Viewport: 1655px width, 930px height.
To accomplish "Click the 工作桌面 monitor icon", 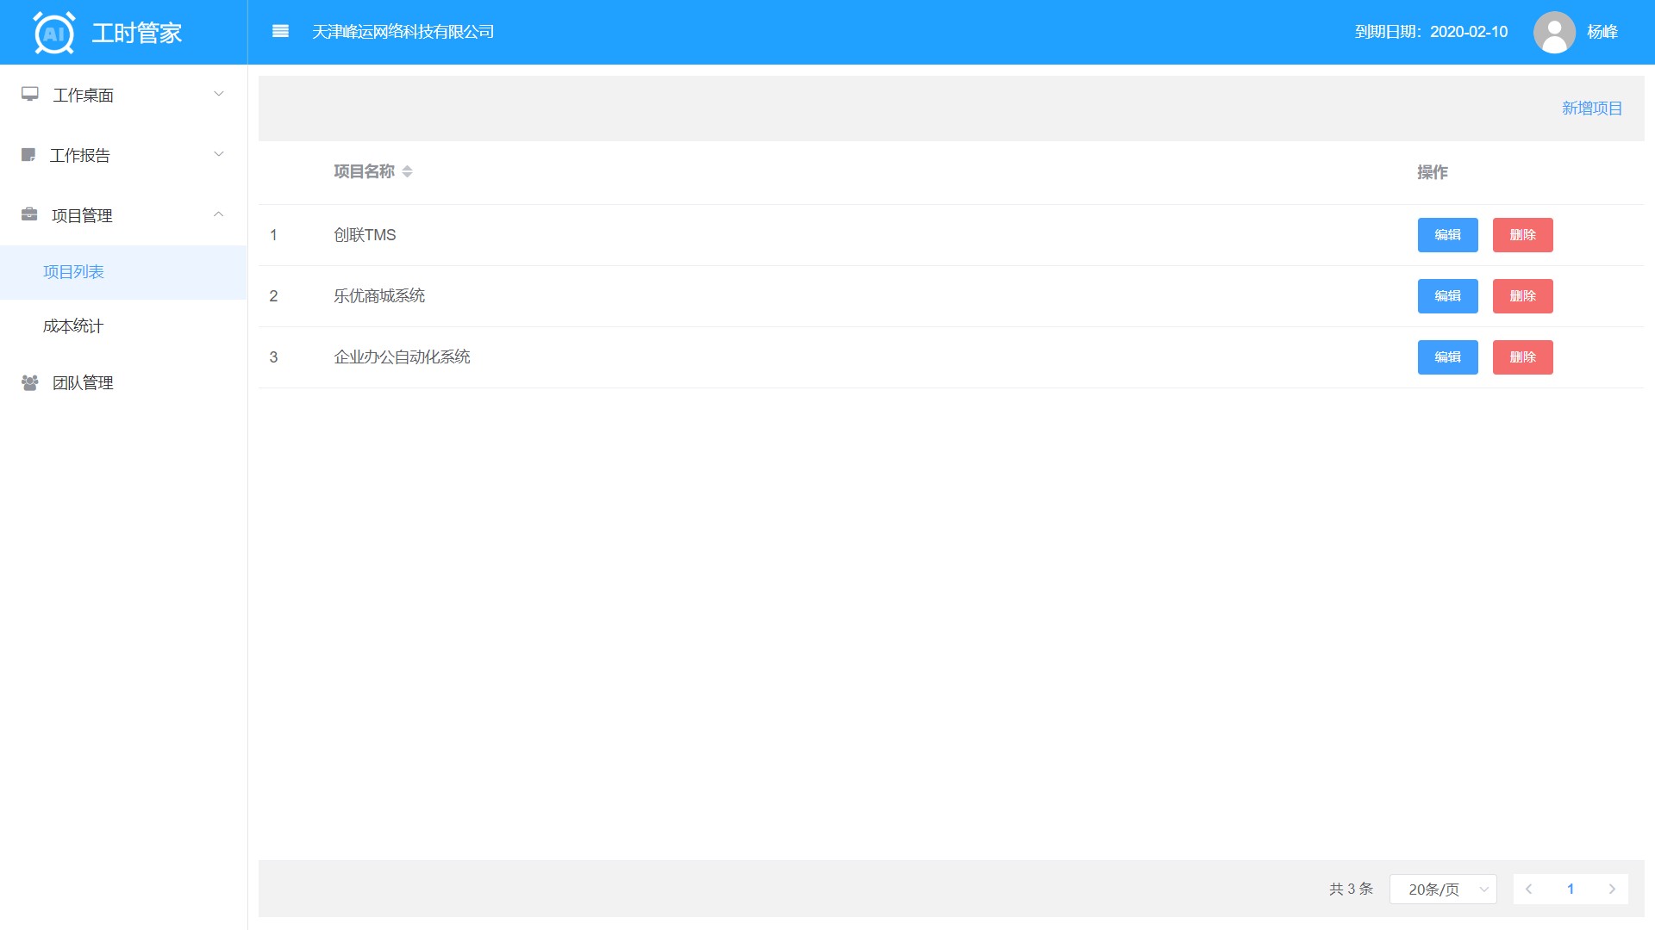I will tap(30, 94).
